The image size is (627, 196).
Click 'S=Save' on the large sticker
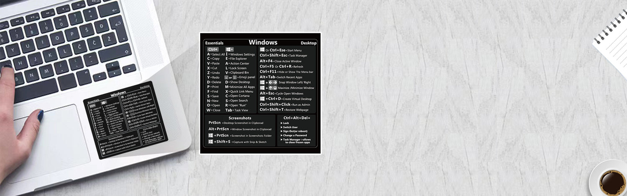click(213, 96)
